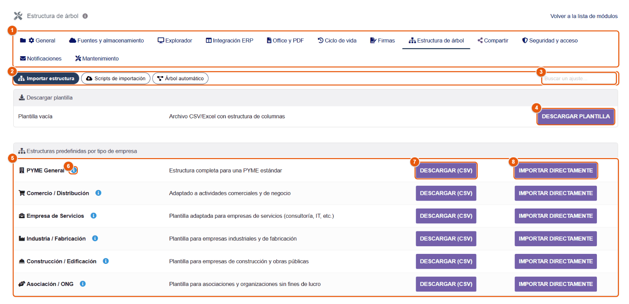Click the Descargar Plantilla button
The width and height of the screenshot is (629, 304).
point(576,117)
